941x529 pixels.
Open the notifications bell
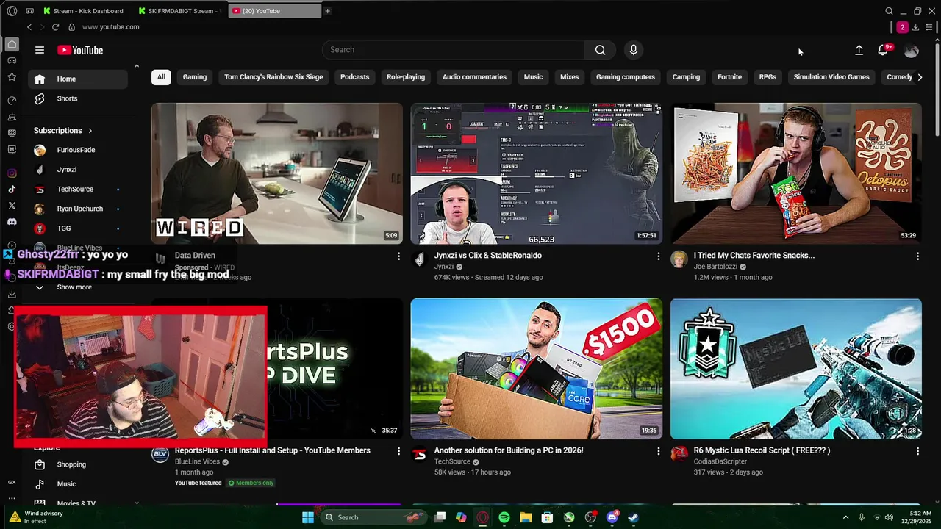coord(883,50)
